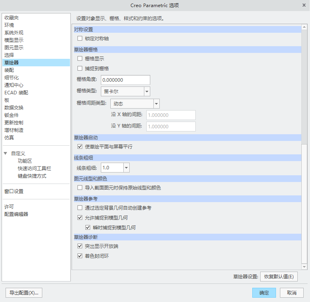Click the scrollbar up arrow
This screenshot has height=302, width=310.
pyautogui.click(x=304, y=27)
